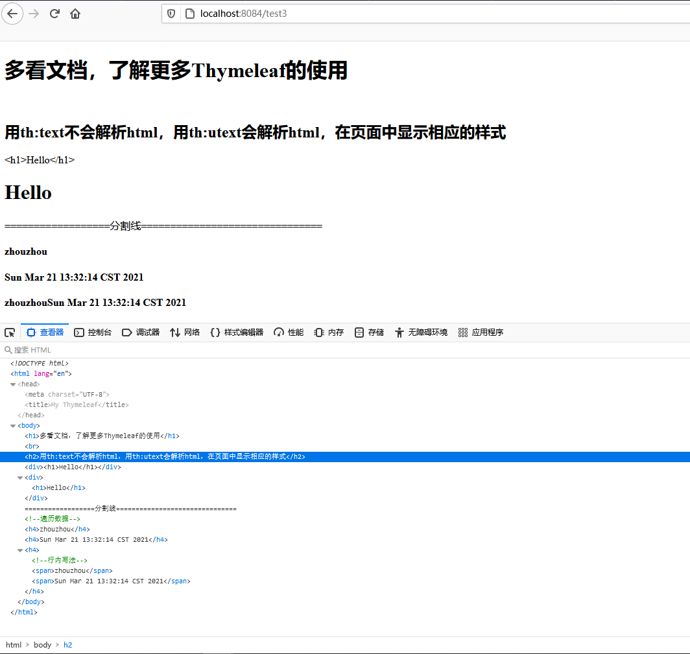The image size is (690, 654).
Task: Open the 样式编辑器 style editor tab
Action: coord(237,333)
